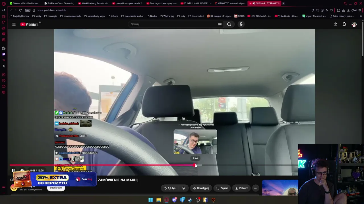The image size is (364, 204).
Task: Open the on-screen keyboard icon in search box
Action: [220, 24]
